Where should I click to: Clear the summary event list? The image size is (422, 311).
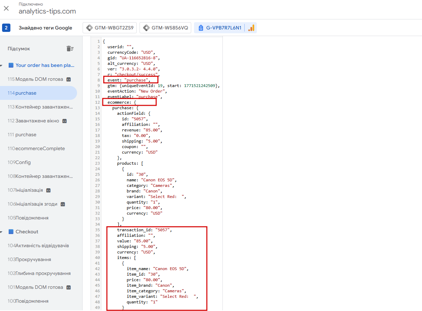[x=70, y=49]
